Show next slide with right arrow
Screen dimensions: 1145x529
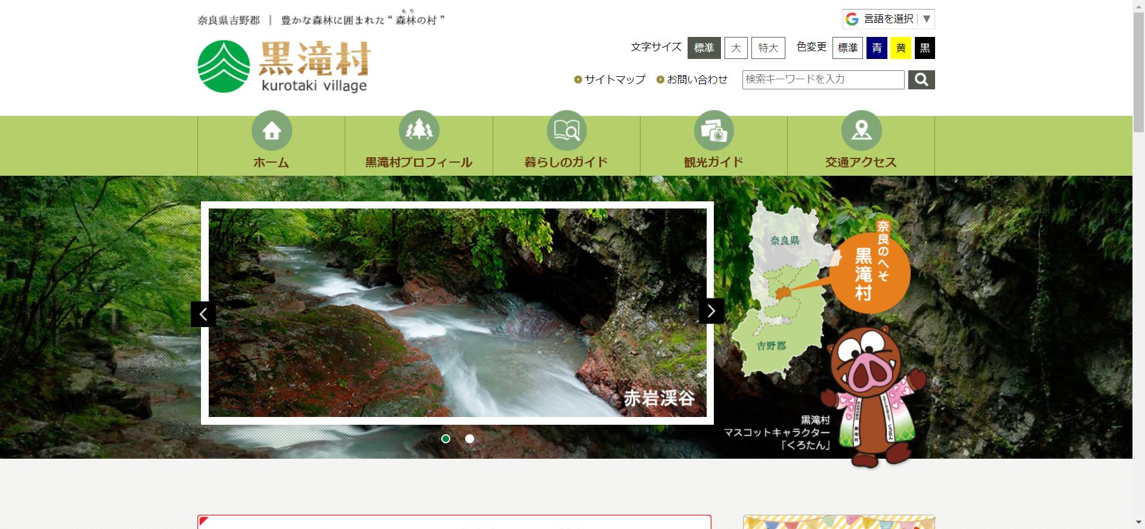(711, 311)
